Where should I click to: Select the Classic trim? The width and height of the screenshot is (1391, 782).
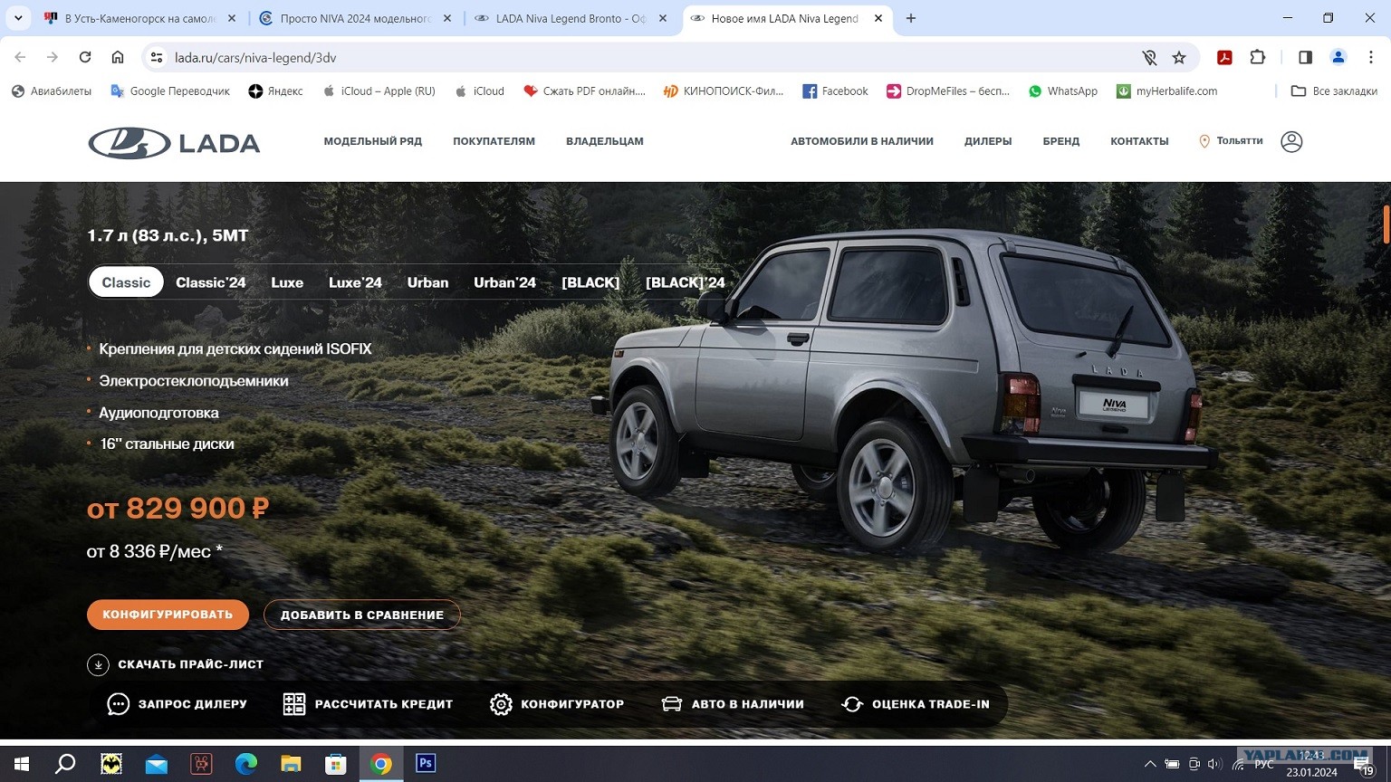pos(126,282)
